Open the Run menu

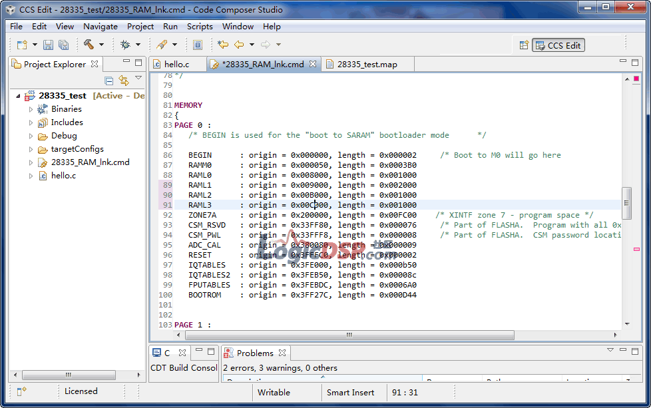tap(170, 26)
